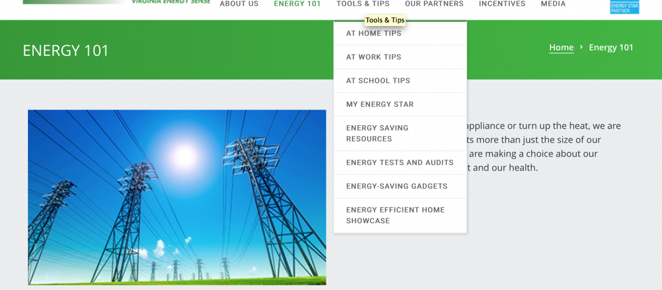The width and height of the screenshot is (662, 290).
Task: Go to Energy-Saving Gadgets
Action: 397,187
